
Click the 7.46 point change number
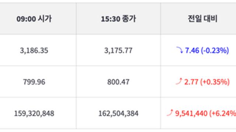coord(192,51)
